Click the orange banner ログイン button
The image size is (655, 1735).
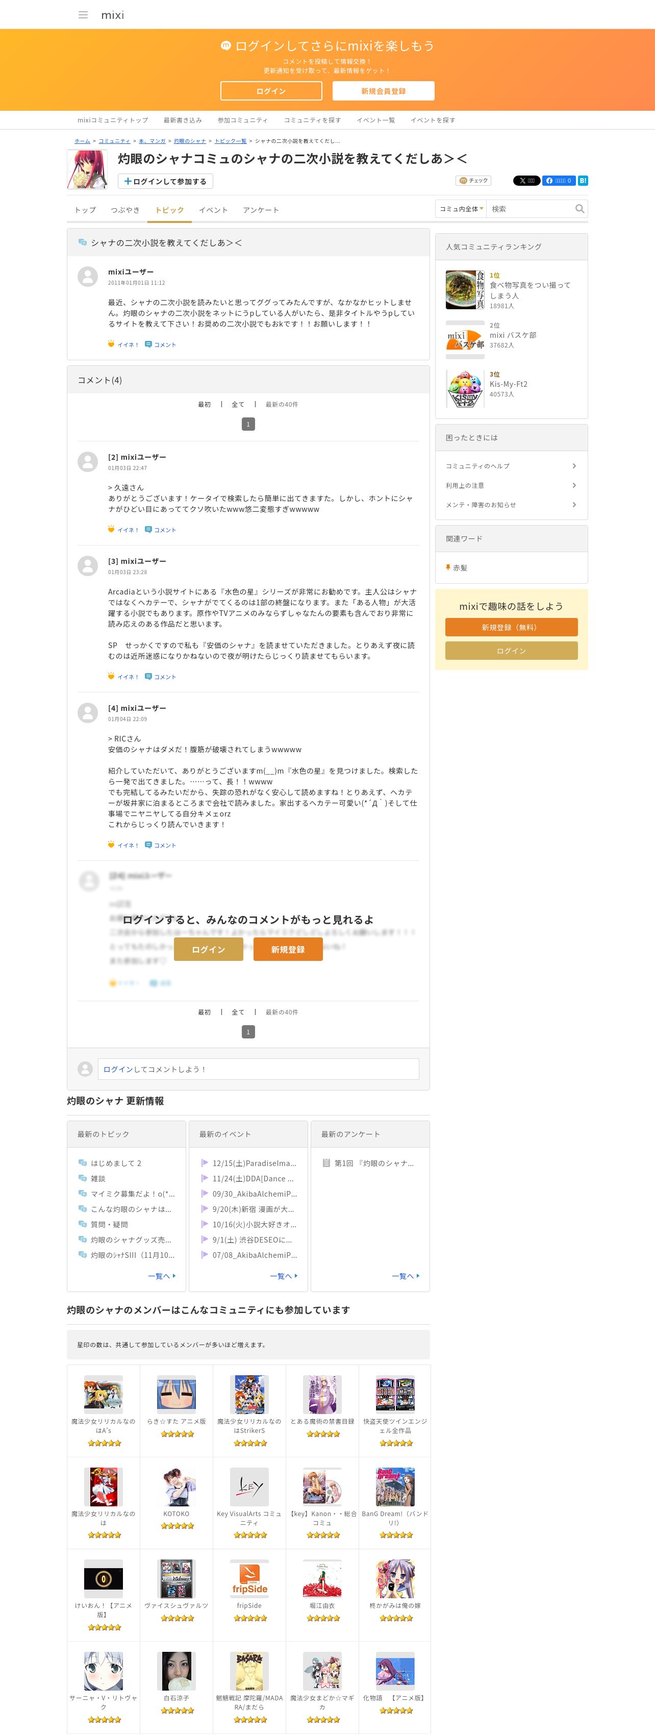[x=271, y=91]
